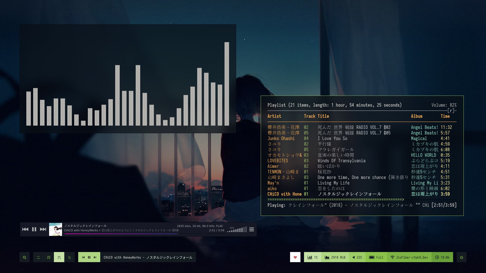Click the battery Full indicator
This screenshot has height=273, width=486.
[376, 257]
